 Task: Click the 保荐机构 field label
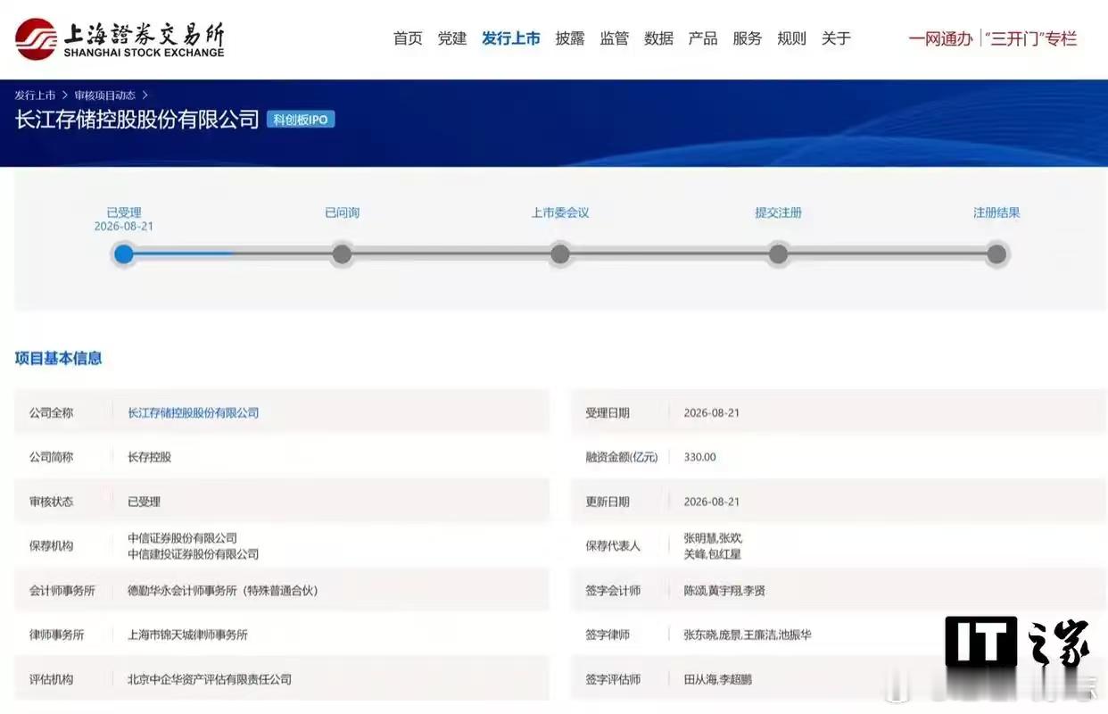tap(52, 545)
